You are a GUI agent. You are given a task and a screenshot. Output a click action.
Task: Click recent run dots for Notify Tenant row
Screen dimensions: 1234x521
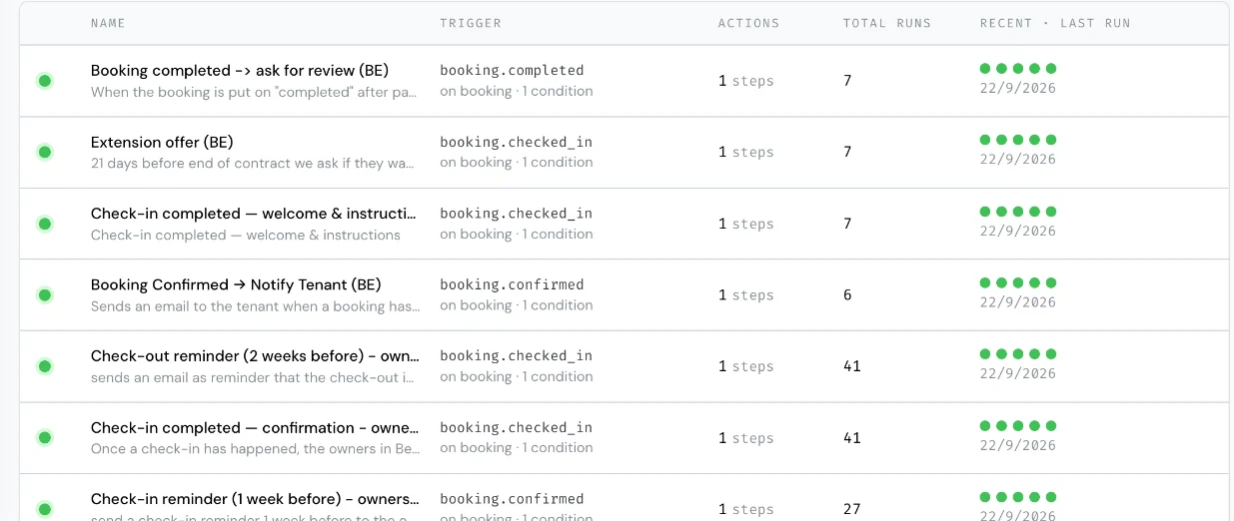1018,282
